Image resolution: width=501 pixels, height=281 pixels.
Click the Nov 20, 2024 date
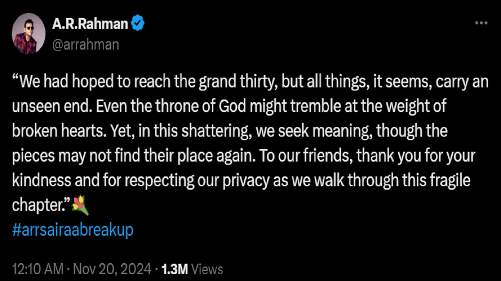tap(112, 269)
